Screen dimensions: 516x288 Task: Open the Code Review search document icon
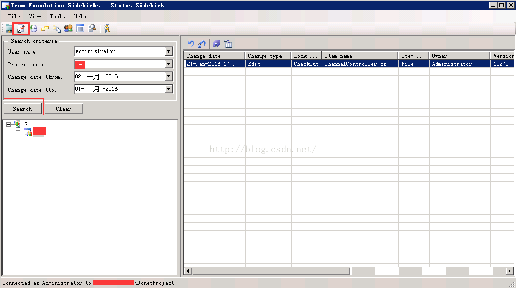(x=92, y=29)
